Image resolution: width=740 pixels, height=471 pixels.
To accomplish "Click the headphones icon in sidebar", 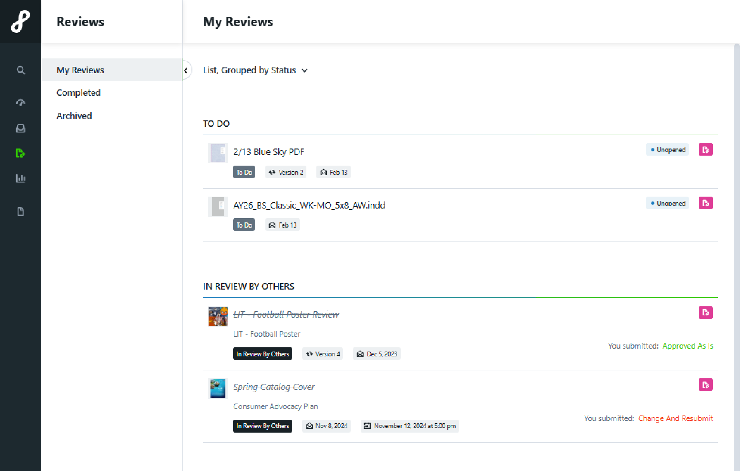I will click(20, 102).
